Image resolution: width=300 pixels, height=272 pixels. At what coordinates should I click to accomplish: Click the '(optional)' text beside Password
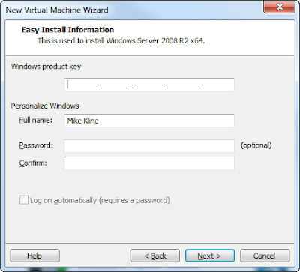click(256, 145)
